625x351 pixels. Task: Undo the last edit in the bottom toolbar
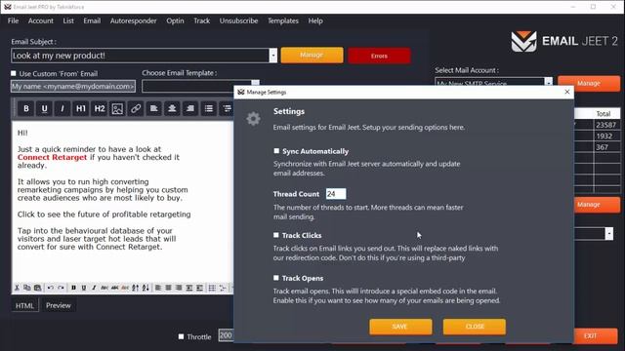[50, 288]
